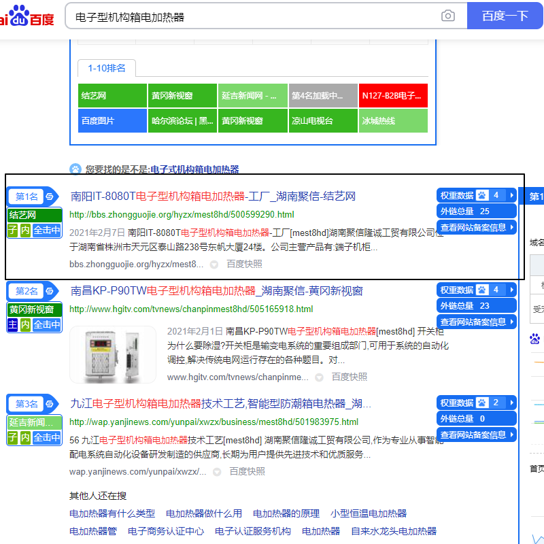Expand dropdown arrow after wap.yanjinews.com snippet URL
Viewport: 544px width, 544px height.
click(217, 472)
